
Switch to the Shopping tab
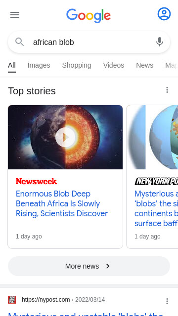click(77, 65)
